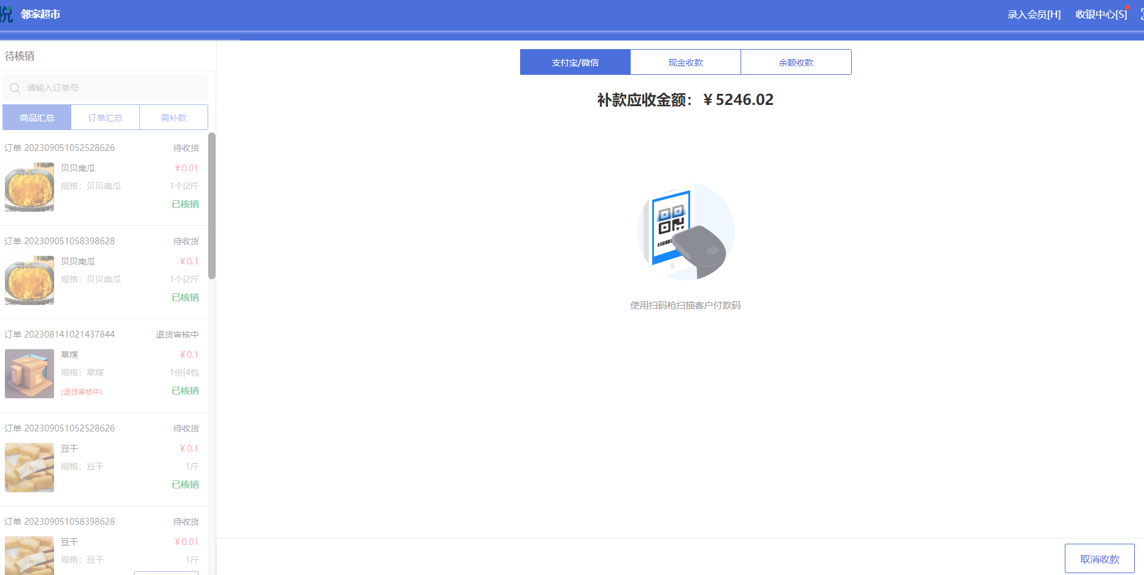Switch to 现金收款 tab

tap(686, 62)
